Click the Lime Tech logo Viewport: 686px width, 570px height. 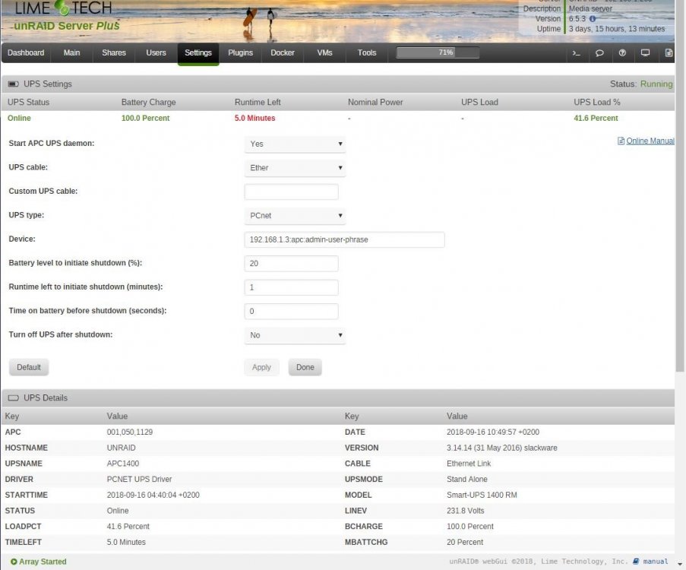64,9
